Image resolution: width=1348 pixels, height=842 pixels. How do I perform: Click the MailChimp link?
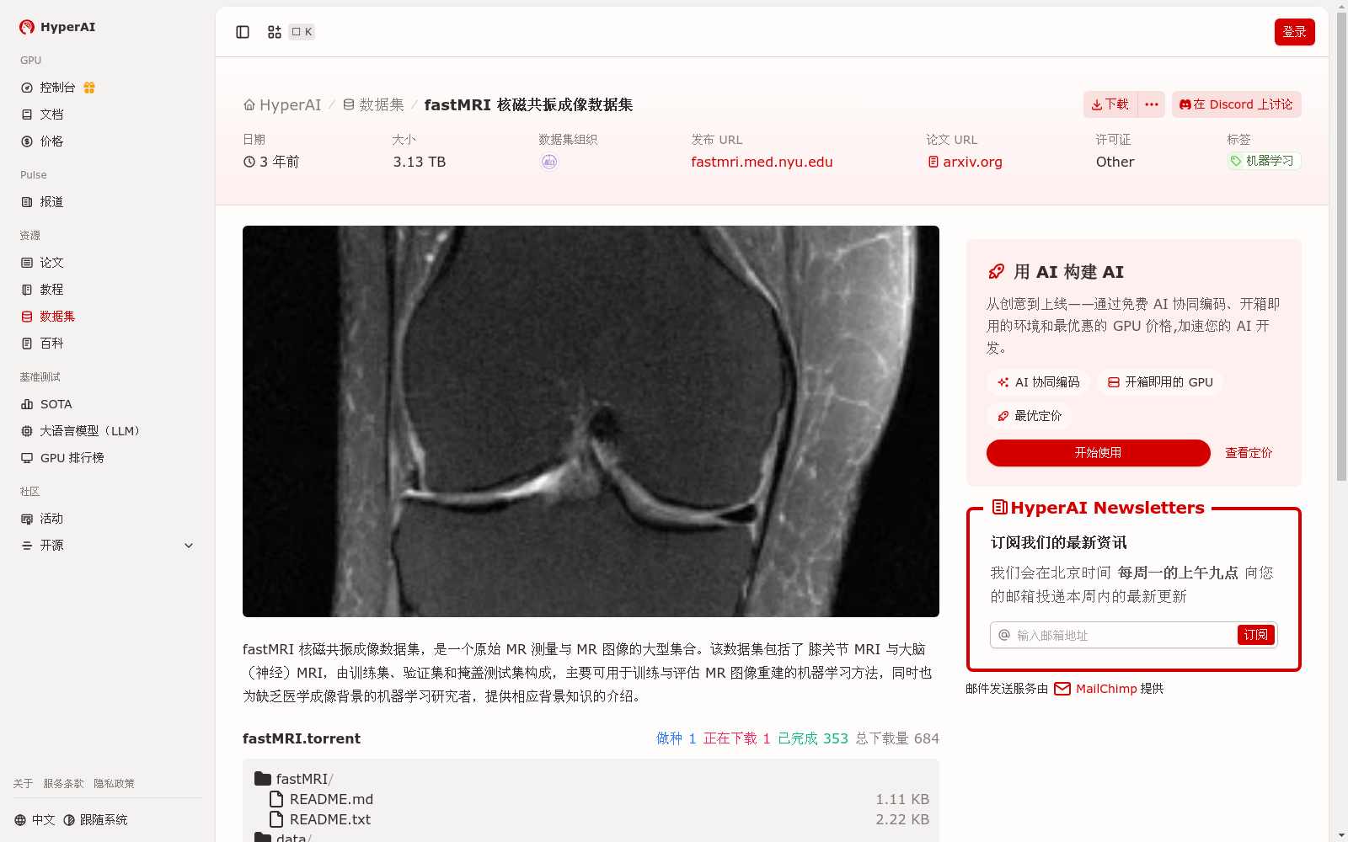[x=1106, y=689]
